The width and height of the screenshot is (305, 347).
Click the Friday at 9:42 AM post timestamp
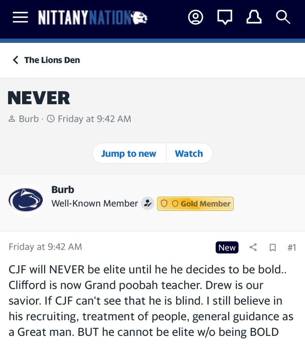tap(45, 247)
